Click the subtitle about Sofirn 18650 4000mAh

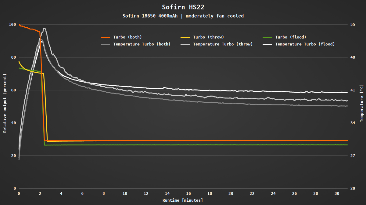(183, 16)
